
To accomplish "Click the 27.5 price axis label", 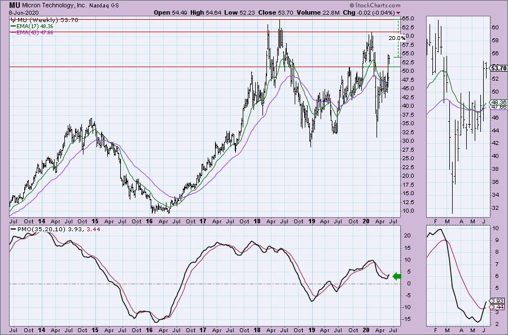I will (408, 150).
